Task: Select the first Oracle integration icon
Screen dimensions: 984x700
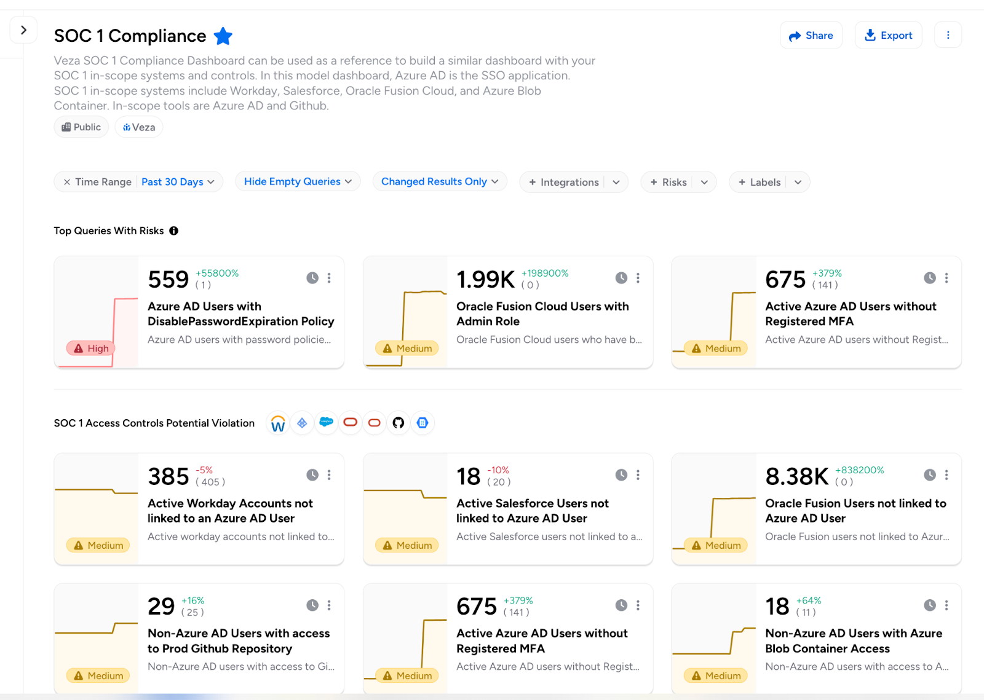Action: (350, 423)
